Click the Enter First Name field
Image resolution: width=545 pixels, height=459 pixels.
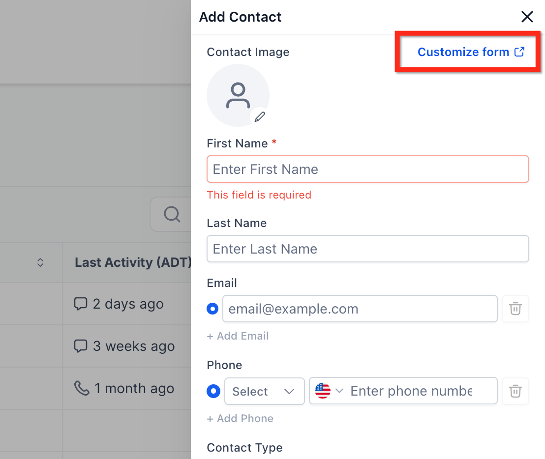click(x=367, y=170)
